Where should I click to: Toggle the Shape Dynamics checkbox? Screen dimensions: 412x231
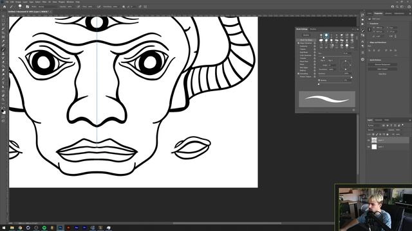pos(298,43)
